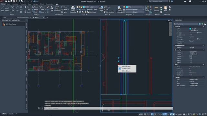Viewport: 207px width, 116px height.
Task: Toggle object snap tracking in status bar
Action: tap(164, 114)
